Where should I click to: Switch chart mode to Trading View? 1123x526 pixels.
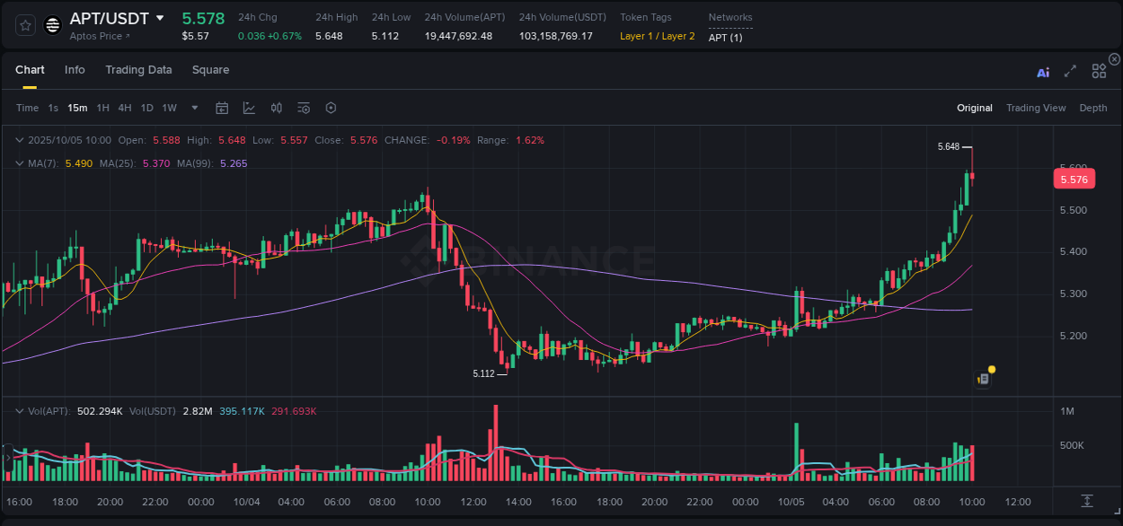tap(1036, 108)
